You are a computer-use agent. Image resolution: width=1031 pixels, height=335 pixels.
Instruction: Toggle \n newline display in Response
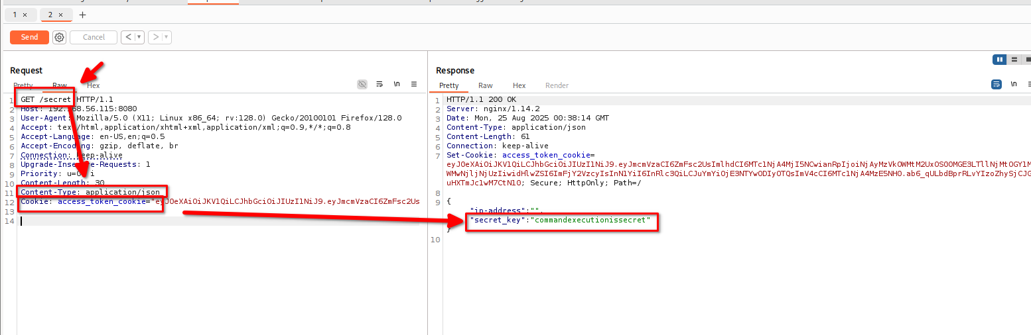coord(1013,84)
